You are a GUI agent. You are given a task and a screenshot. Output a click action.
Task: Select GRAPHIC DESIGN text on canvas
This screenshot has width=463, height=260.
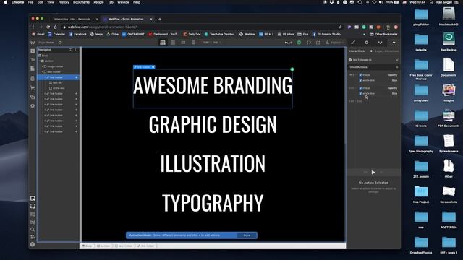click(x=213, y=124)
